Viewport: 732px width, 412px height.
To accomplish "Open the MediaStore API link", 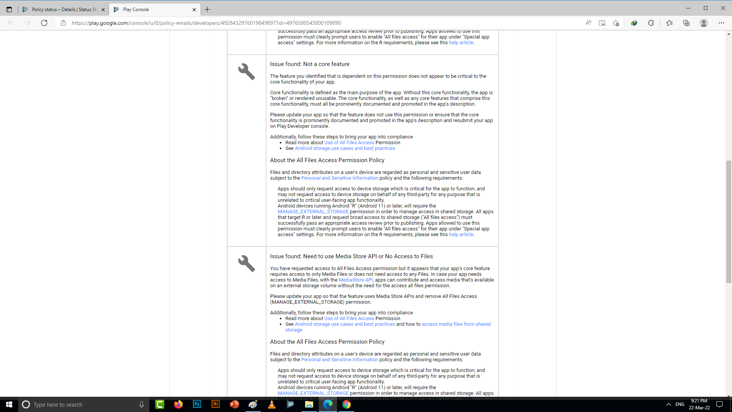I will 355,280.
